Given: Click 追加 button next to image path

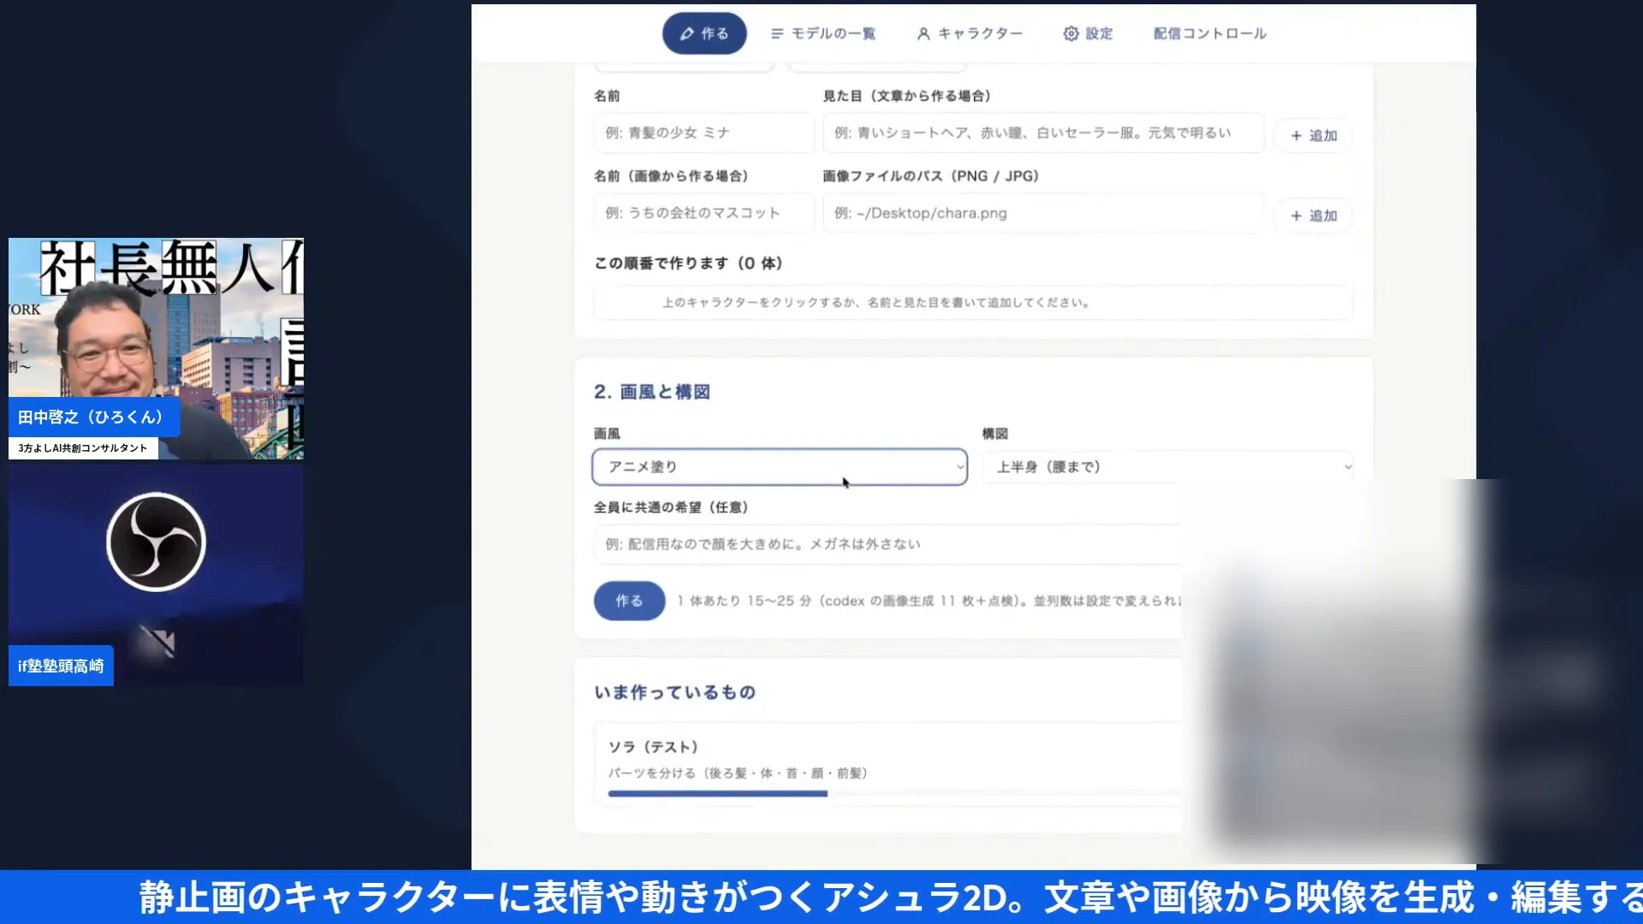Looking at the screenshot, I should coord(1314,216).
